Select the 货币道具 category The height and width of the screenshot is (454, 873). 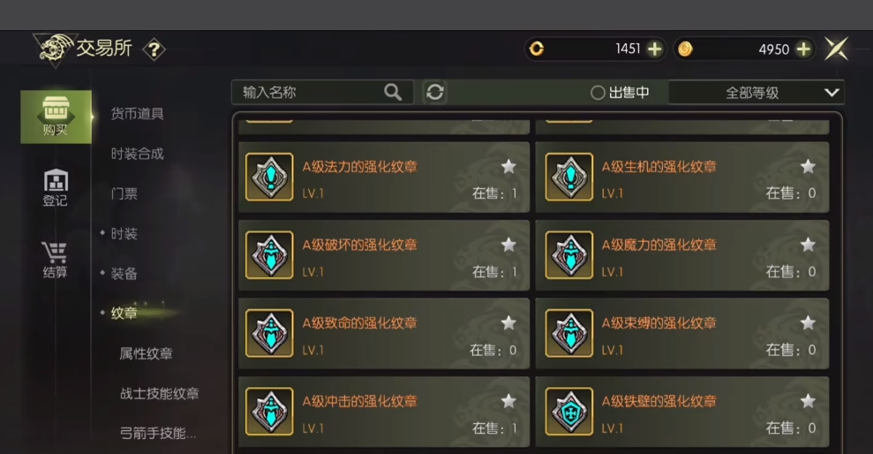point(137,114)
